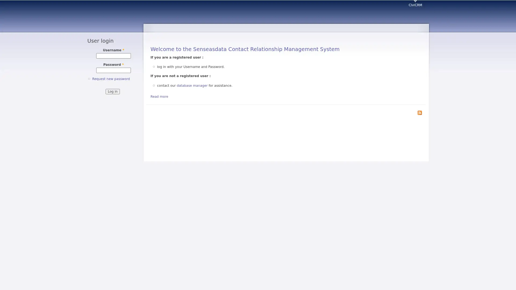Click the Welcome to Senseasdata heading
The height and width of the screenshot is (290, 516).
[245, 49]
